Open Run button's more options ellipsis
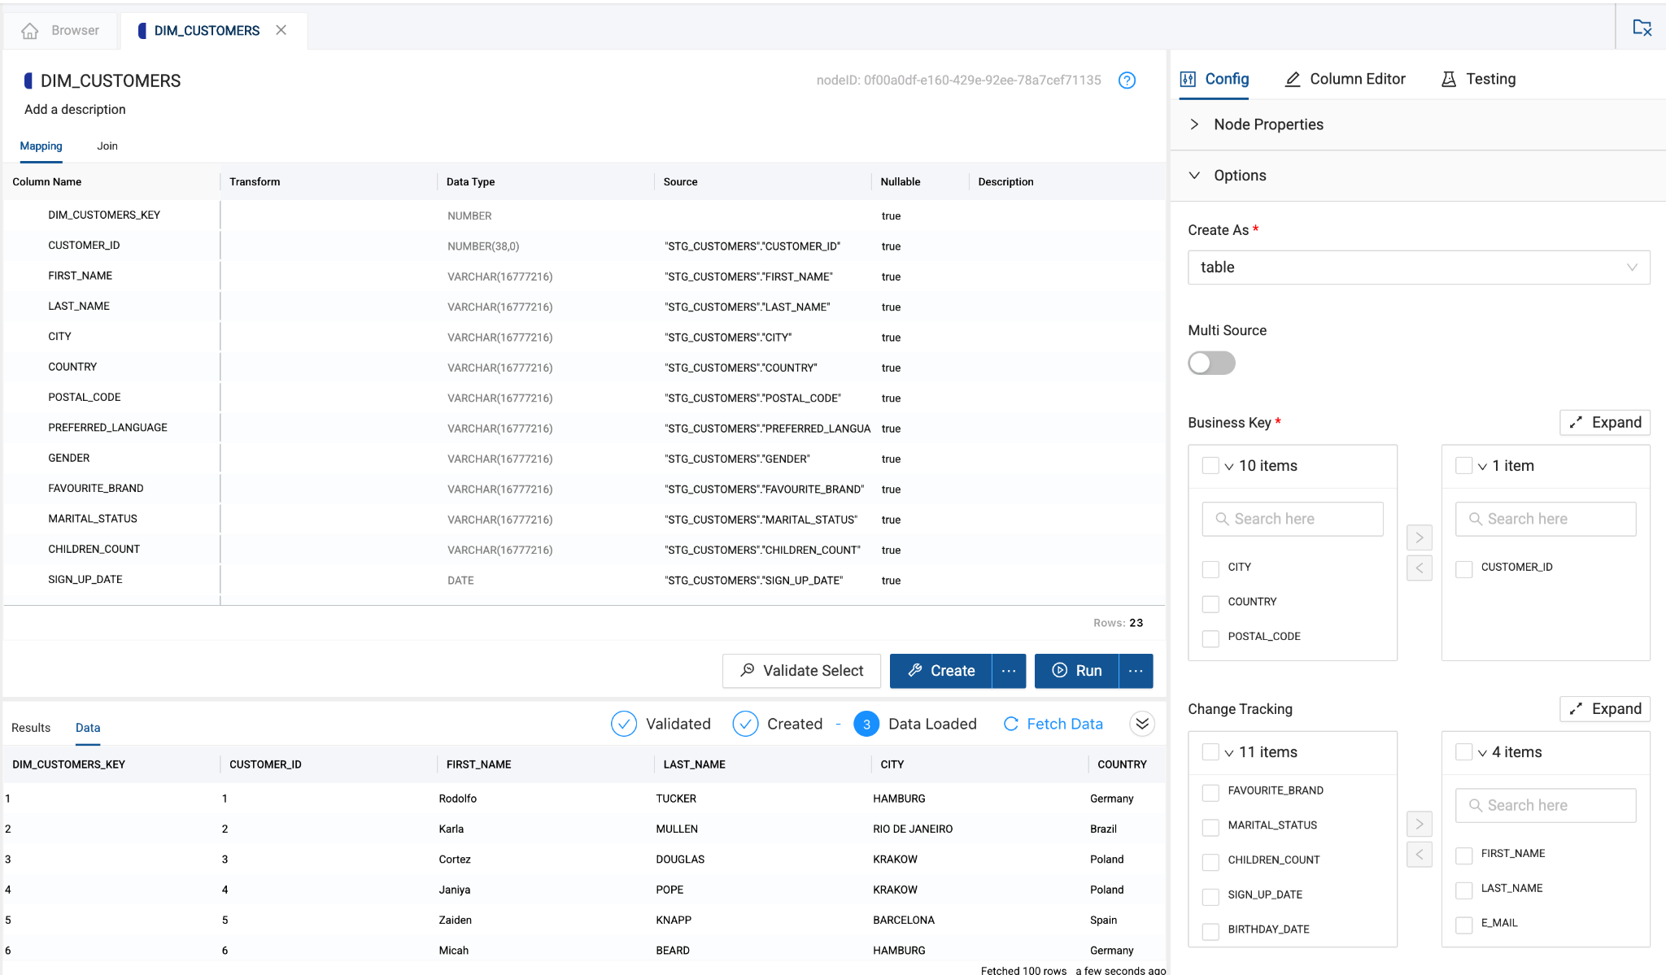The width and height of the screenshot is (1666, 975). pyautogui.click(x=1136, y=671)
